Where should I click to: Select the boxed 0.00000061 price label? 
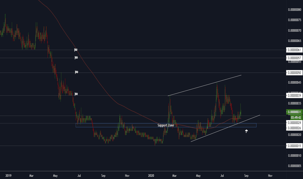(x=294, y=50)
